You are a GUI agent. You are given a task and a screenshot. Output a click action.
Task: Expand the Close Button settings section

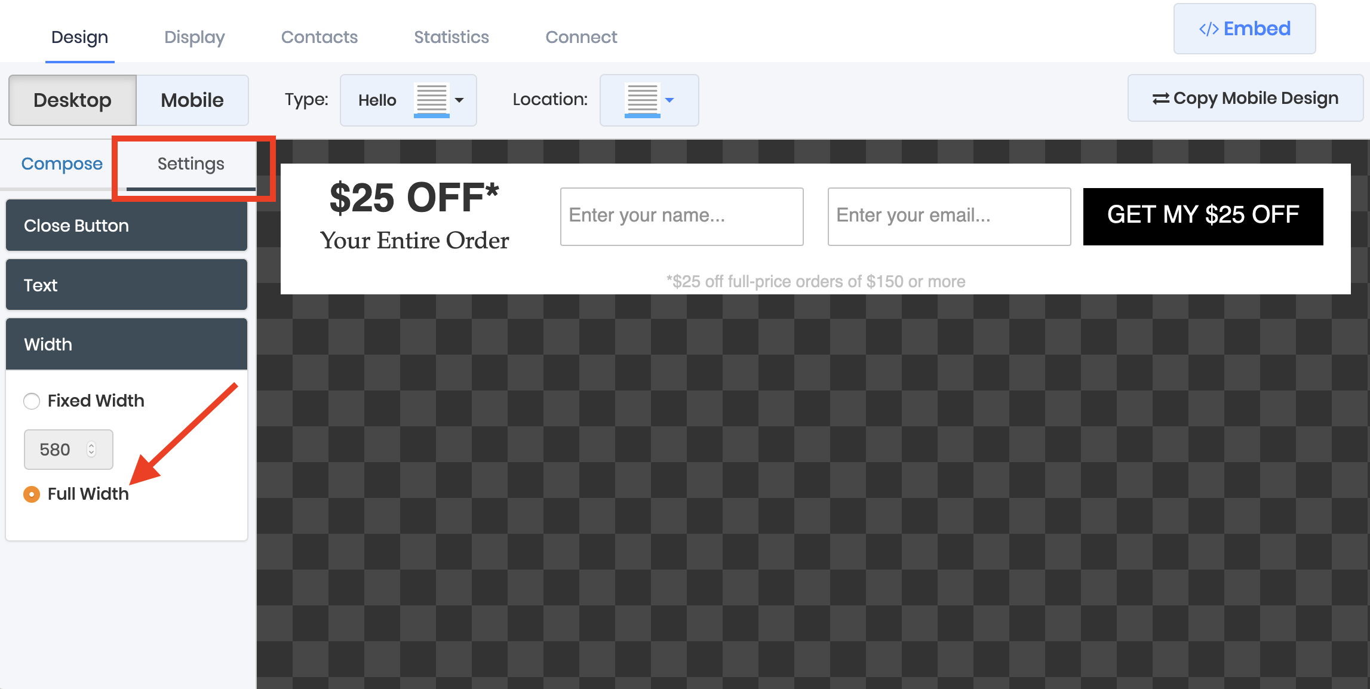126,226
